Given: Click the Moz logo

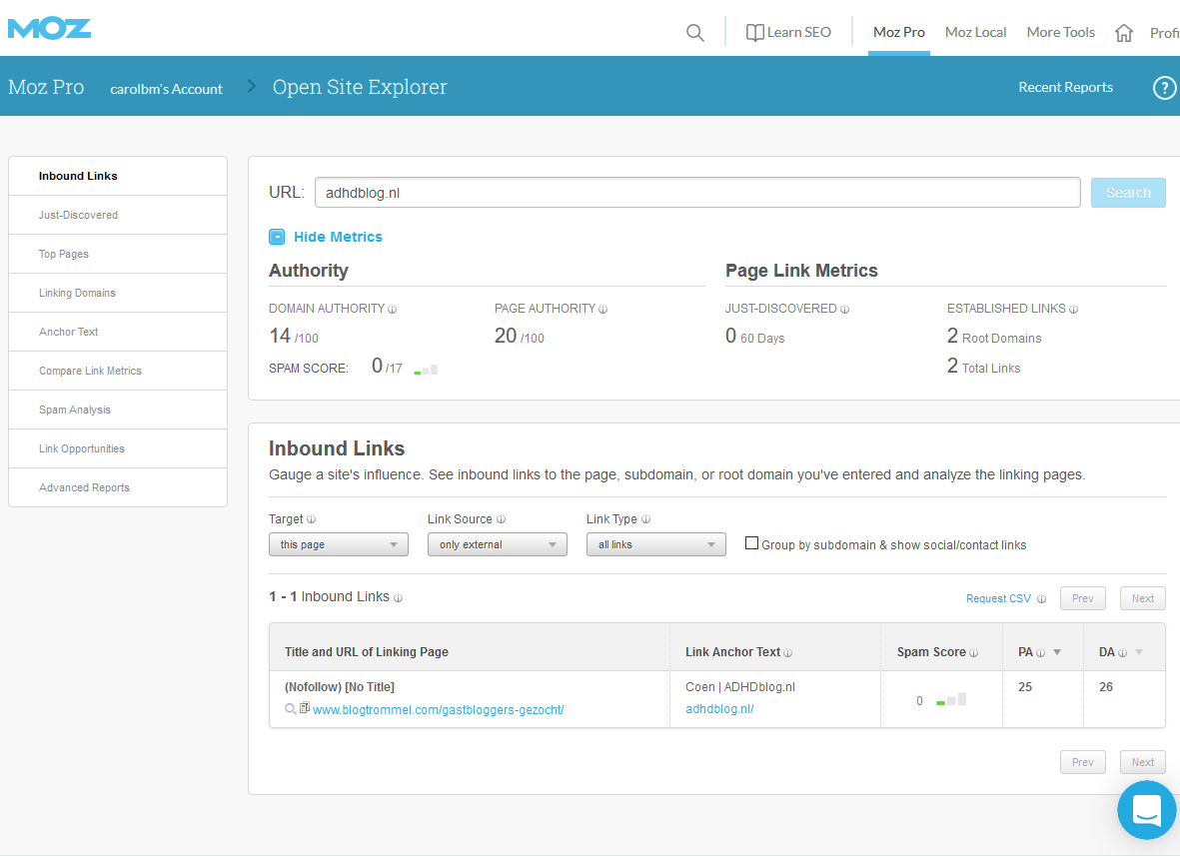Looking at the screenshot, I should (49, 29).
